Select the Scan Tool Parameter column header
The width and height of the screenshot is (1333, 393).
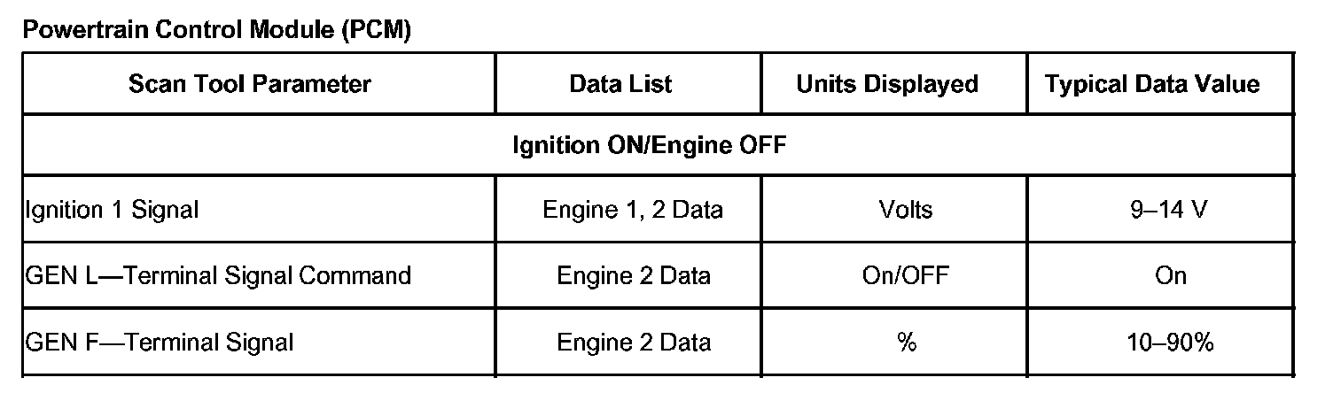pyautogui.click(x=249, y=84)
